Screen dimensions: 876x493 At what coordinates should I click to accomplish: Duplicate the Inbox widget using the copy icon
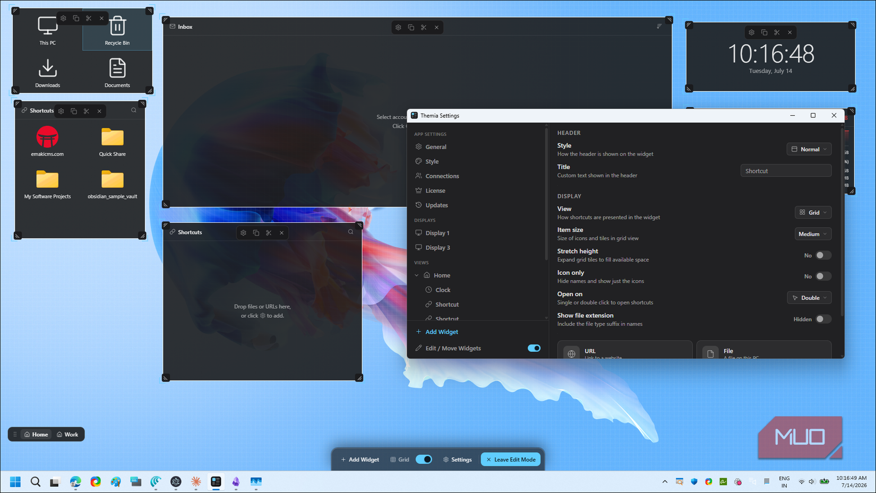[x=411, y=27]
